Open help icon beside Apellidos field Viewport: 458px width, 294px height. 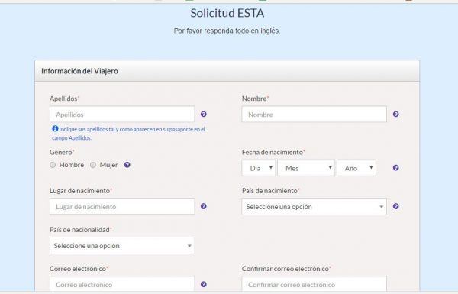point(204,115)
